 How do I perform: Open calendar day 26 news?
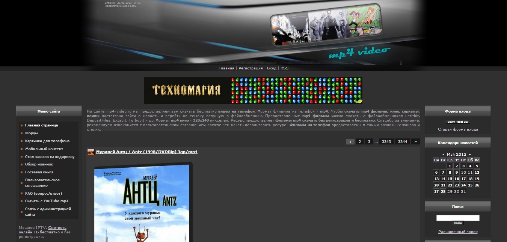coord(477,185)
